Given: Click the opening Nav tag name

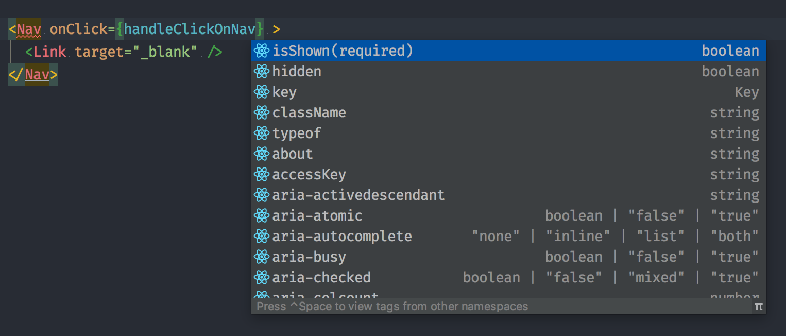Looking at the screenshot, I should click(29, 29).
